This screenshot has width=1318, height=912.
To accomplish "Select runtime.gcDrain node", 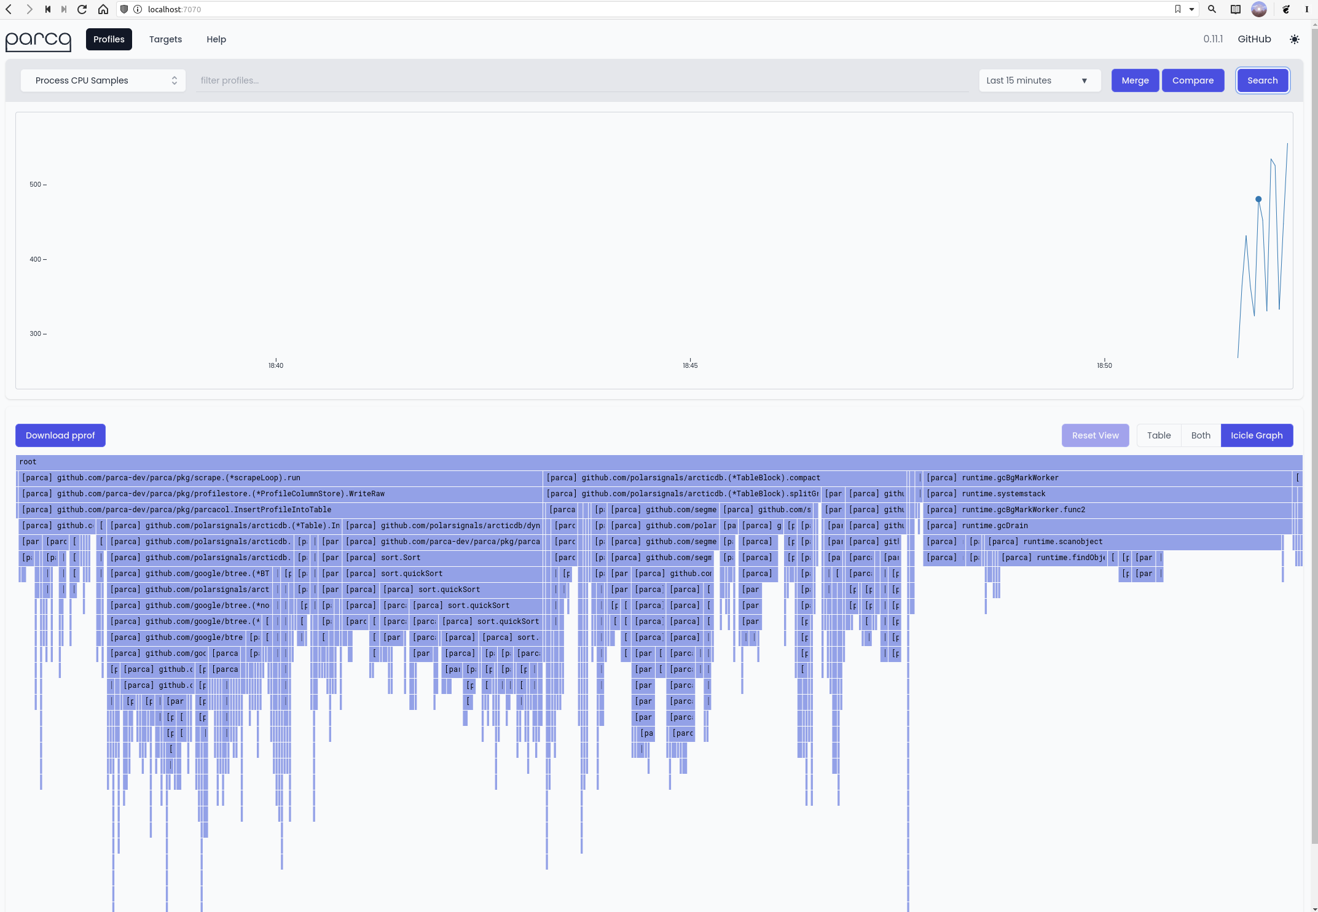I will pyautogui.click(x=1108, y=526).
